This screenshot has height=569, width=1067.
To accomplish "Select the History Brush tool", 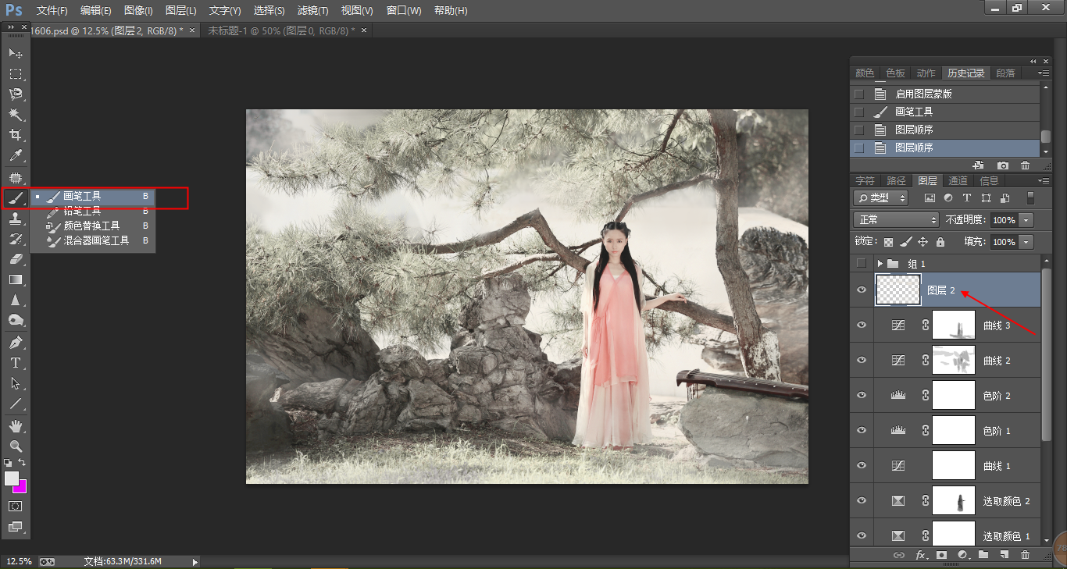I will tap(15, 239).
